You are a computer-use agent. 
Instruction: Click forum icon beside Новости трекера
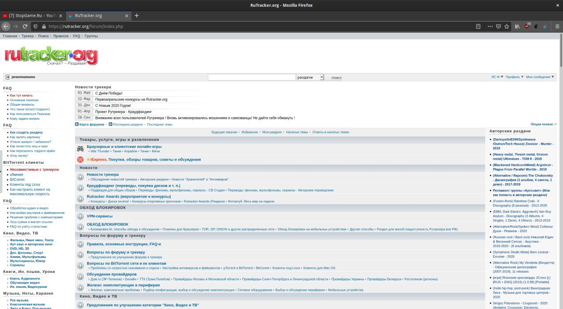(x=80, y=177)
